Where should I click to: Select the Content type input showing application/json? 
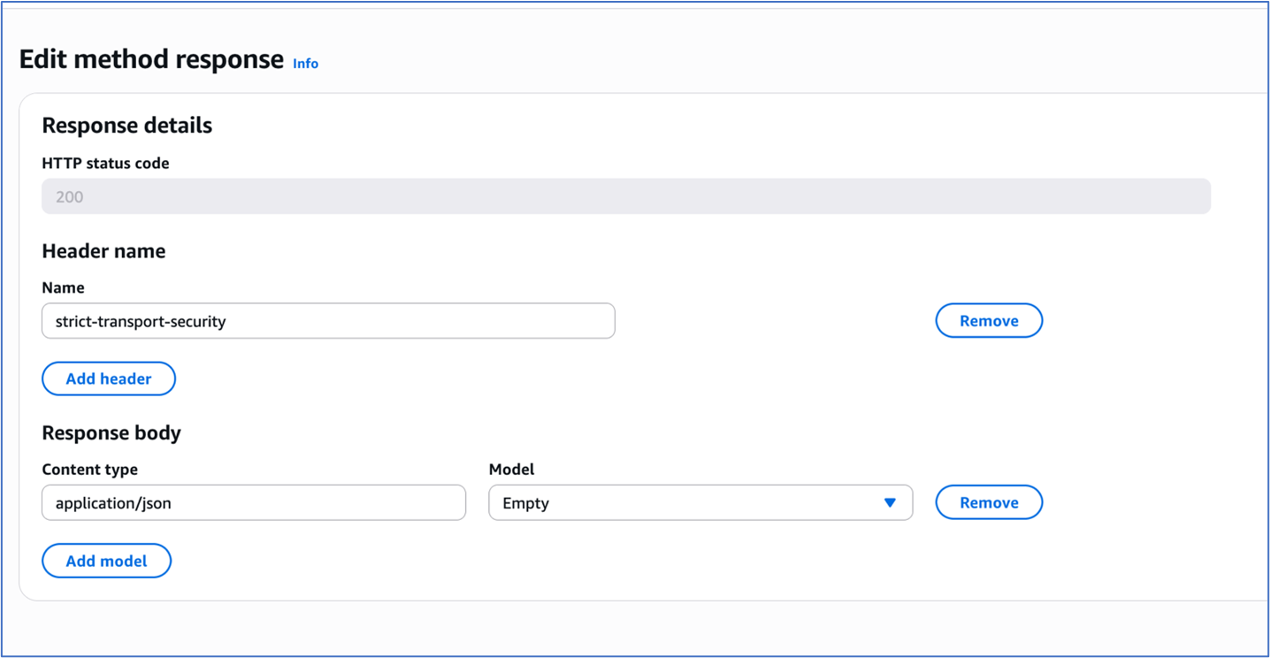[254, 502]
